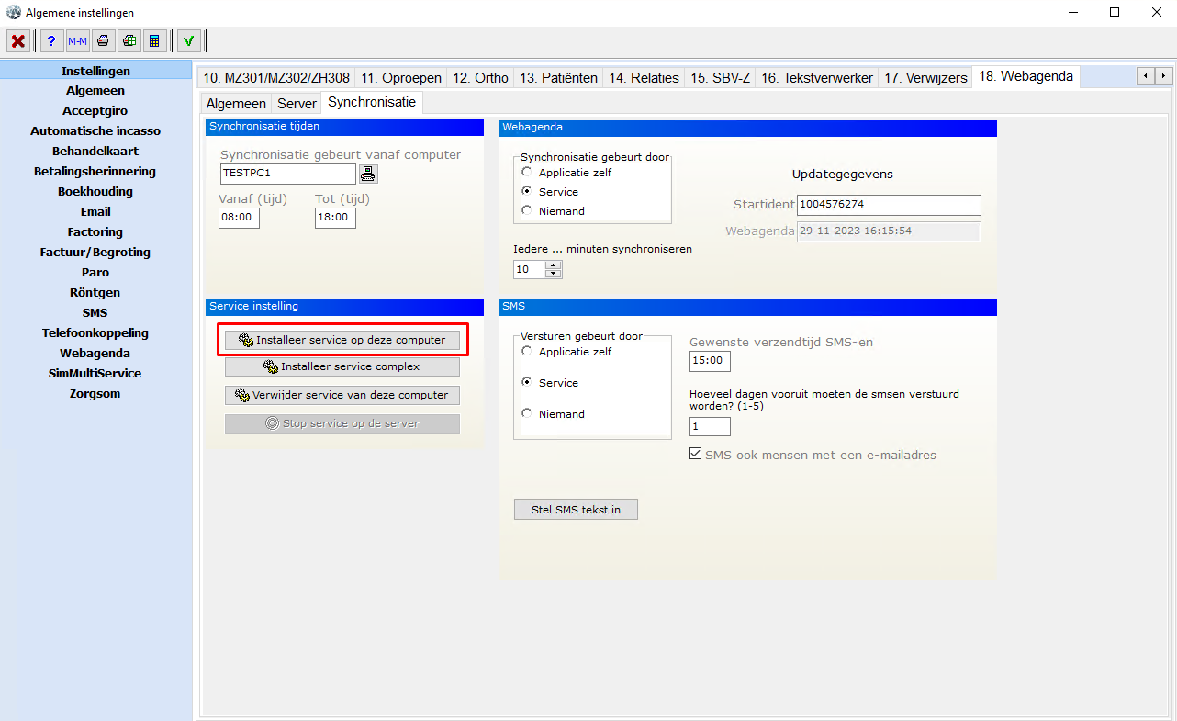The image size is (1177, 721).
Task: Open the 12. Ortho tab
Action: click(x=480, y=78)
